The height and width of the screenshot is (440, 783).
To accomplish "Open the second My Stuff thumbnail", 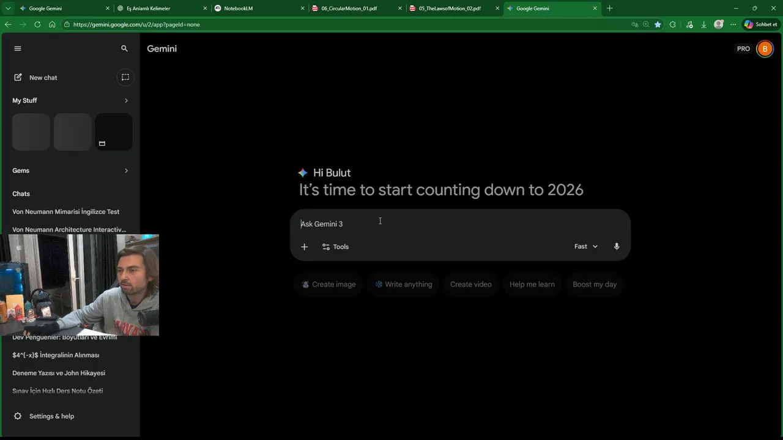I will [x=72, y=131].
